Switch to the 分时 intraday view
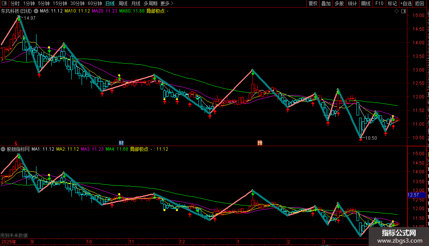 click(x=15, y=3)
